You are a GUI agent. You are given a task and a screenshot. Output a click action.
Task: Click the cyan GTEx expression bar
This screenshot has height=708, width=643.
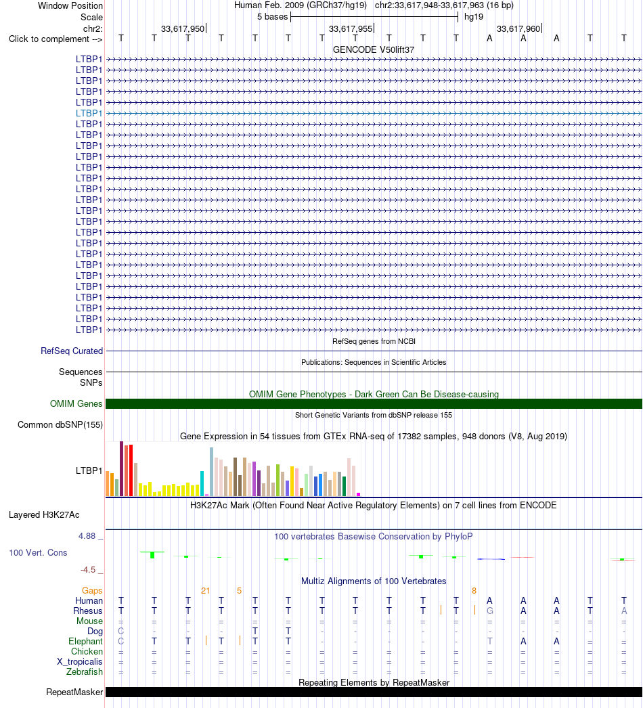pyautogui.click(x=202, y=483)
